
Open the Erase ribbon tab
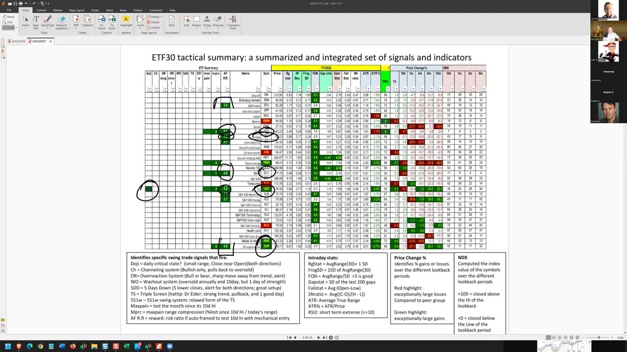[123, 10]
